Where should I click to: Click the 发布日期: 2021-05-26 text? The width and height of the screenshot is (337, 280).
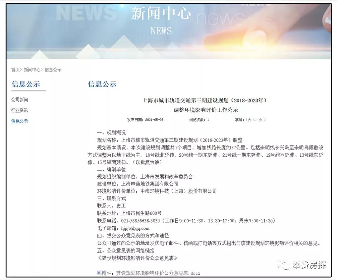145,120
